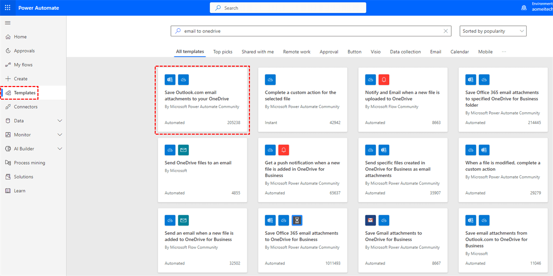Open 'Send specific files created in OneDrive for Business' template

pyautogui.click(x=403, y=170)
